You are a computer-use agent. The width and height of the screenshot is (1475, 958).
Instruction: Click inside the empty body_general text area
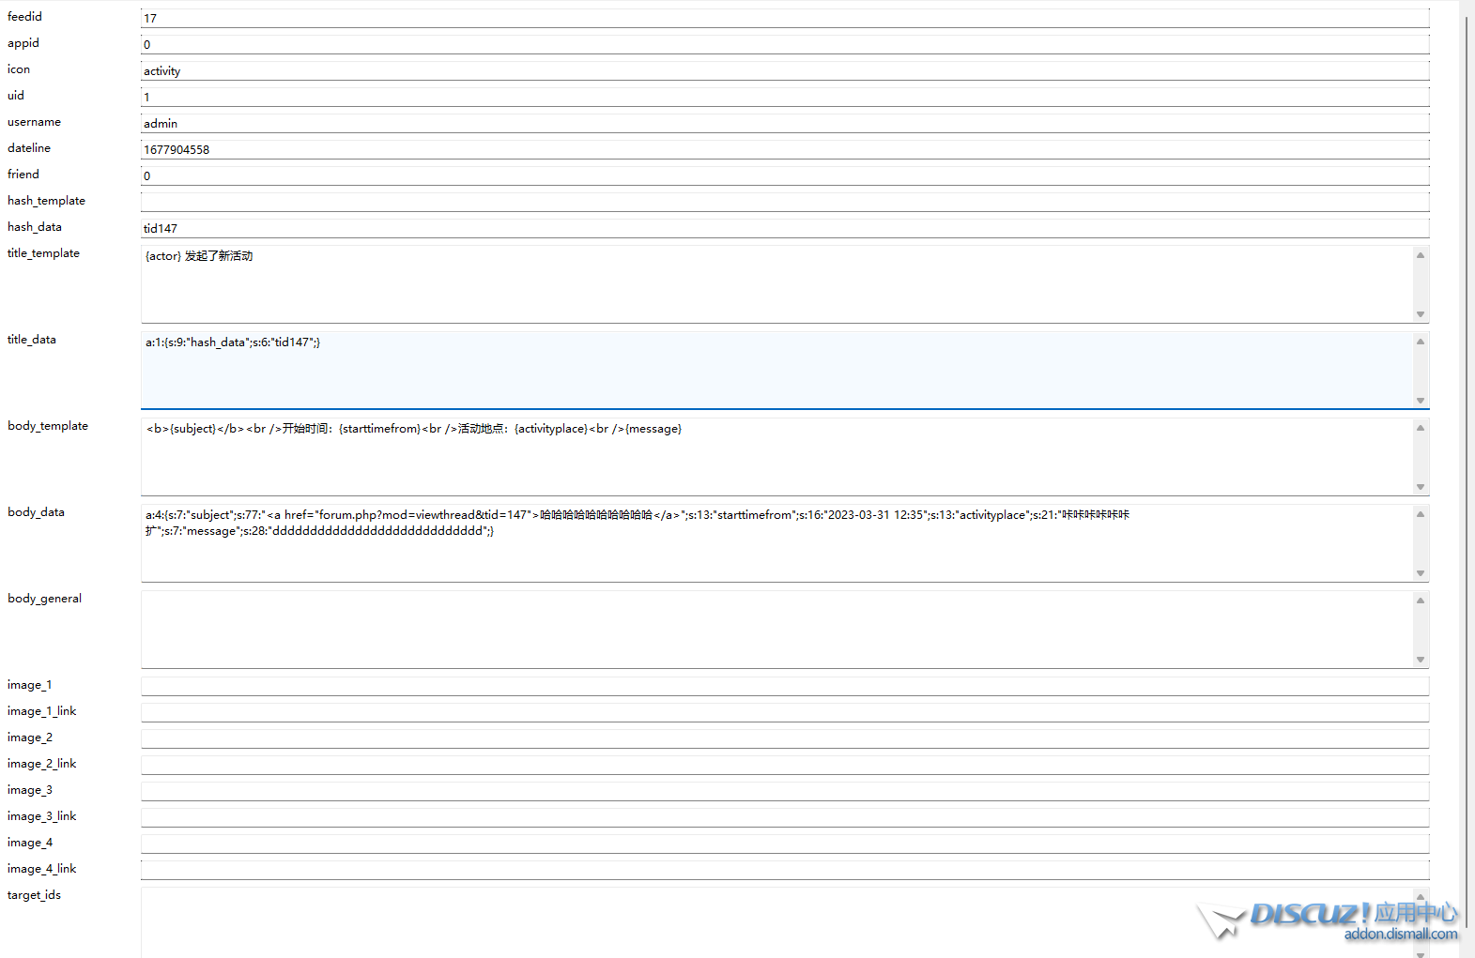click(776, 630)
